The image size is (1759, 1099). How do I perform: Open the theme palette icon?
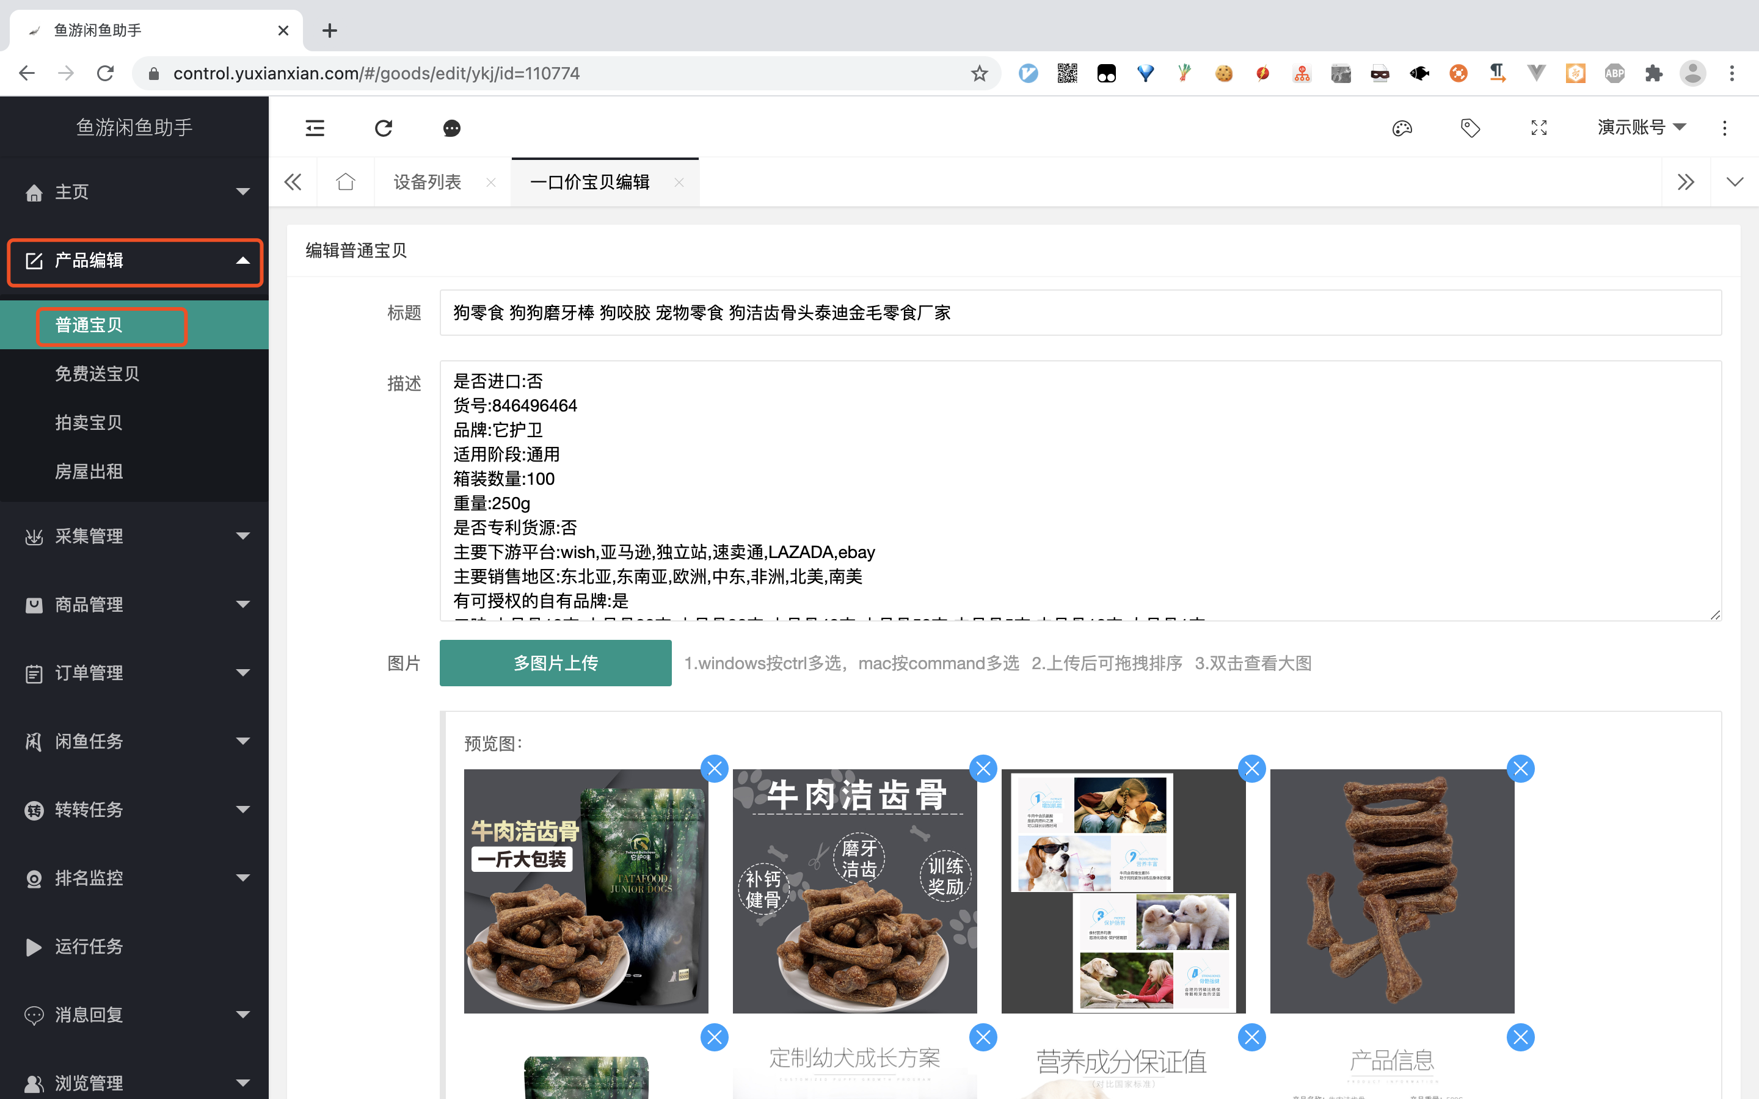tap(1401, 128)
